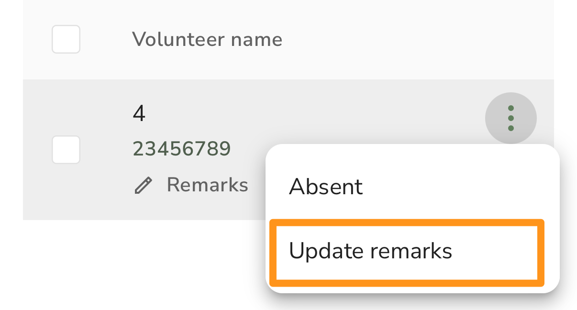
Task: Toggle row selection checkbox next to 23456789
Action: 66,150
